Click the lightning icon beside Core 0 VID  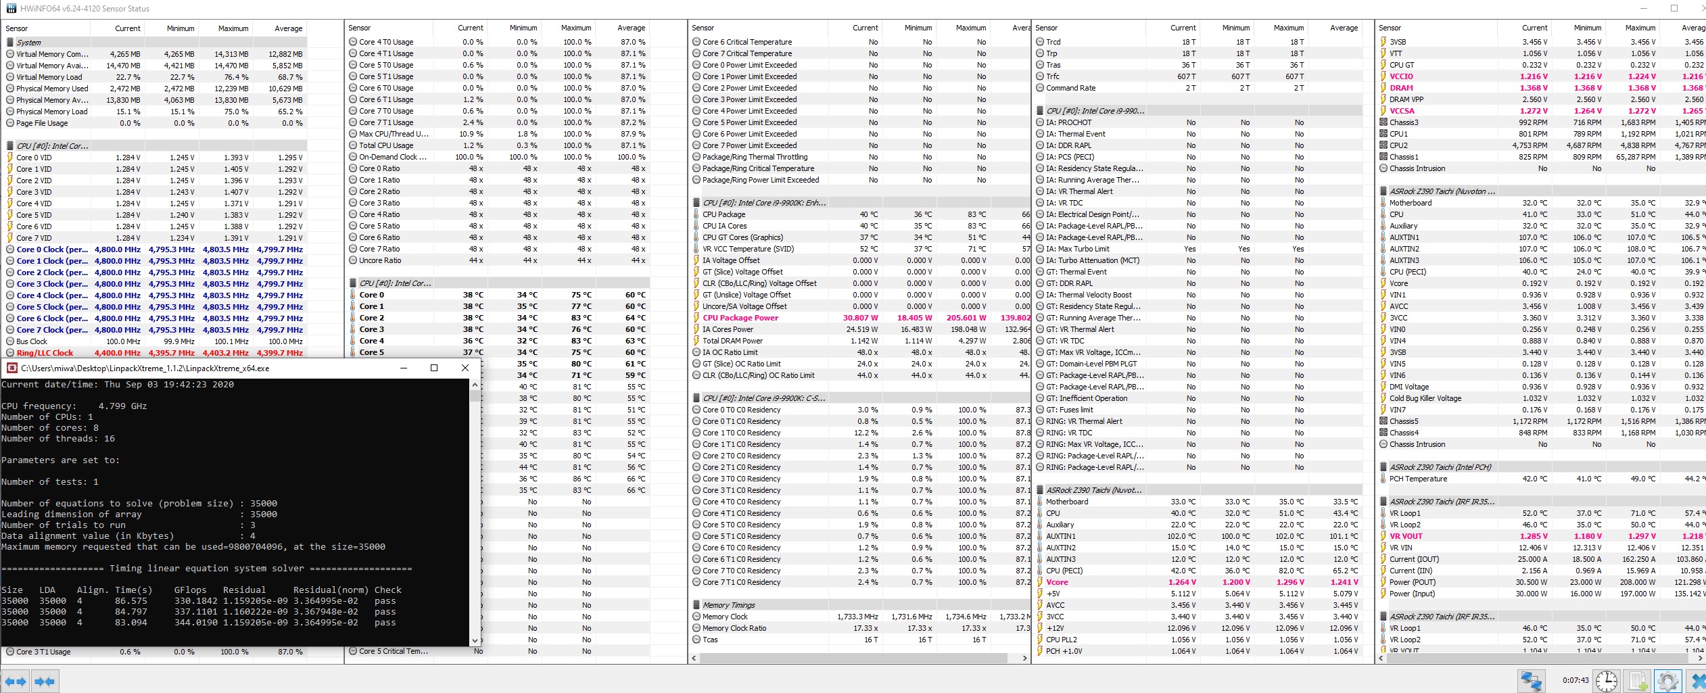click(10, 158)
